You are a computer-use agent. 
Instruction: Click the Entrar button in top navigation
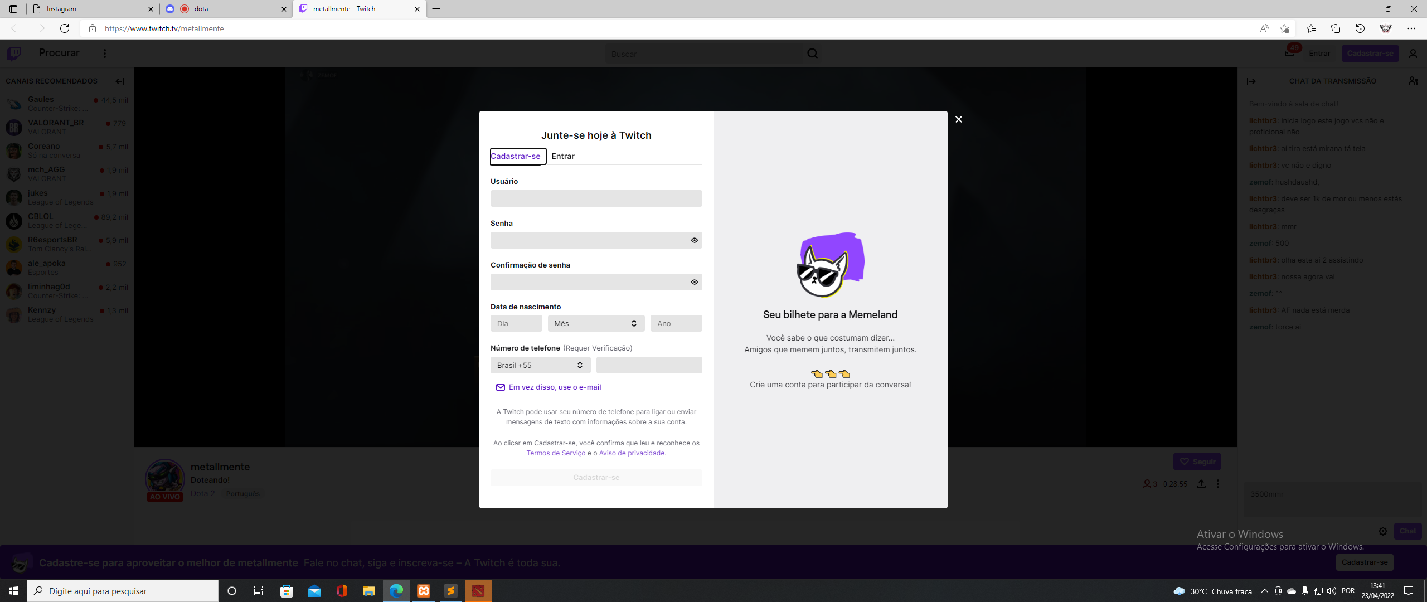(1319, 54)
